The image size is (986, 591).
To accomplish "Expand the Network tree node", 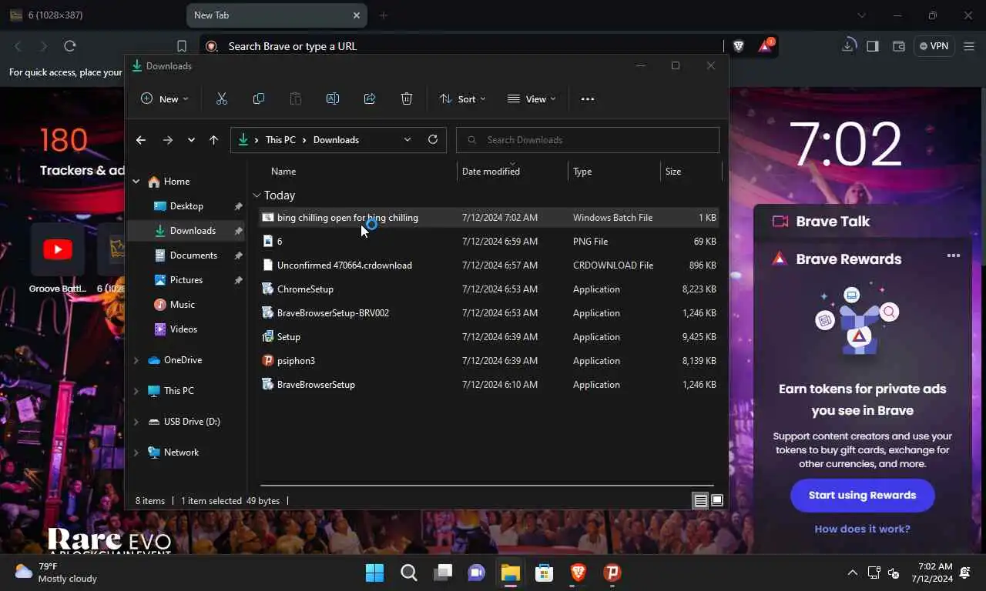I will click(136, 452).
